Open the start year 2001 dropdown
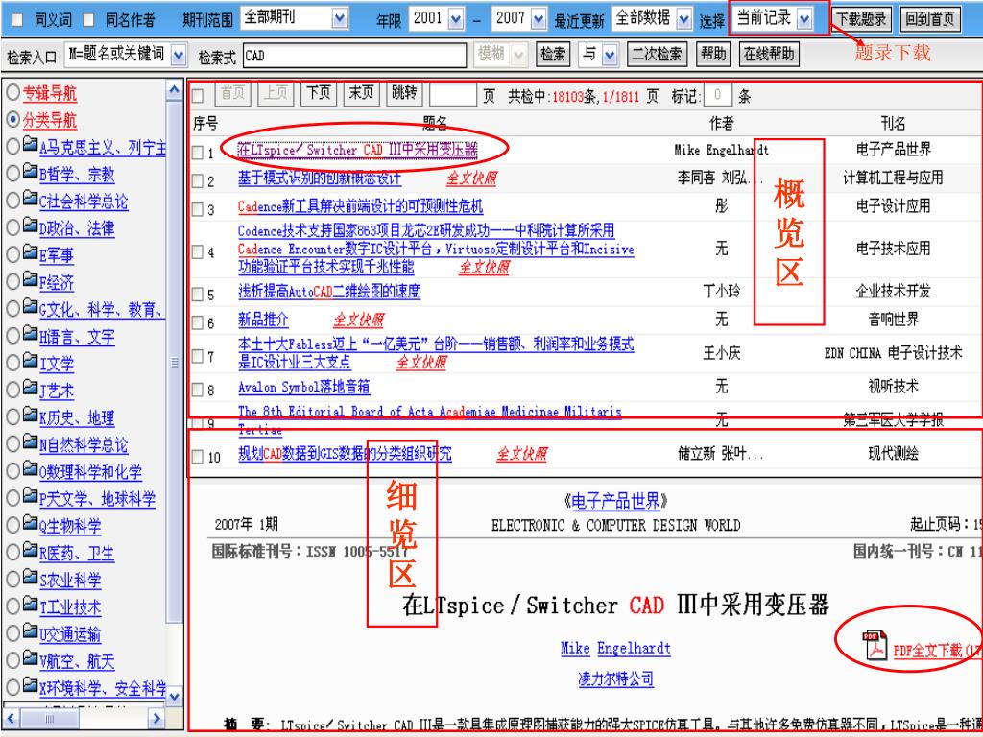983x737 pixels. [456, 19]
